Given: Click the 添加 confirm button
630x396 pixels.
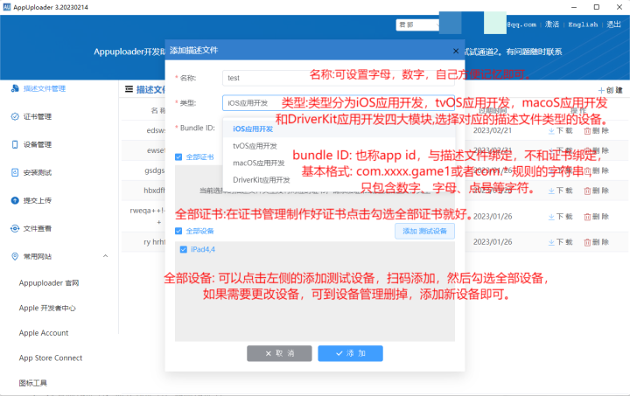Looking at the screenshot, I should click(350, 353).
